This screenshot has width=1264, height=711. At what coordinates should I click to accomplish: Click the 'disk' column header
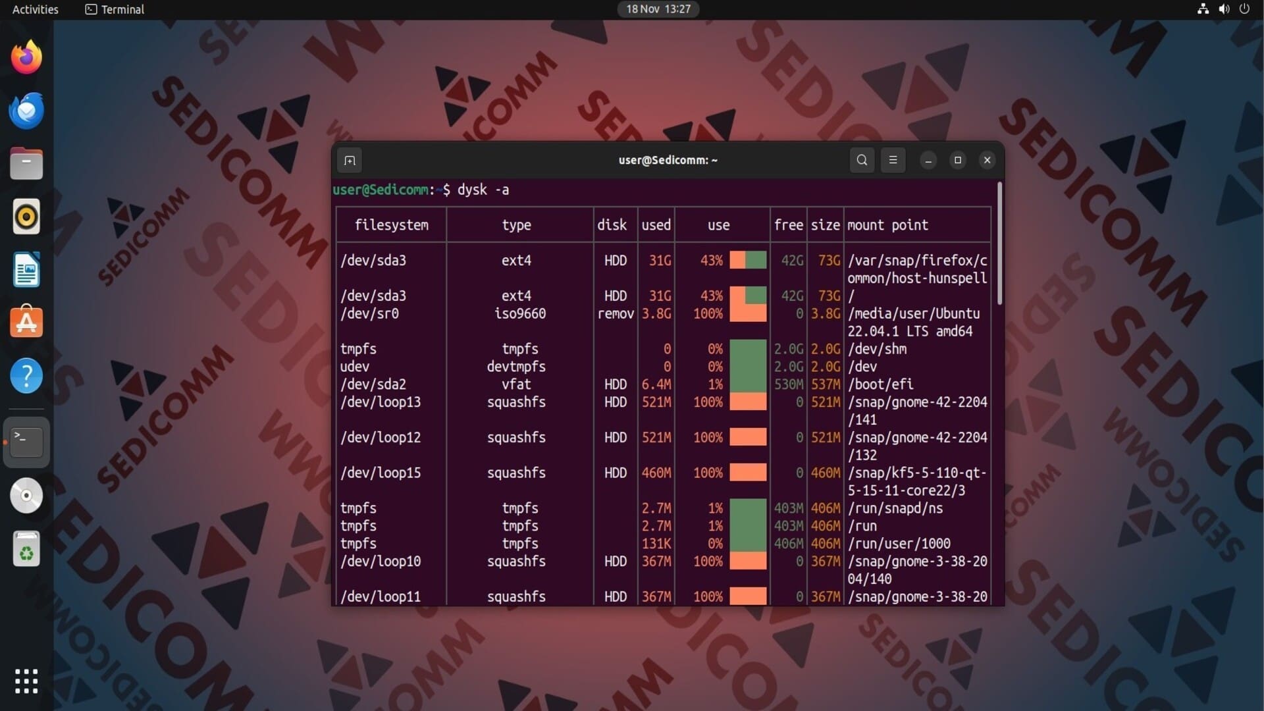coord(612,225)
